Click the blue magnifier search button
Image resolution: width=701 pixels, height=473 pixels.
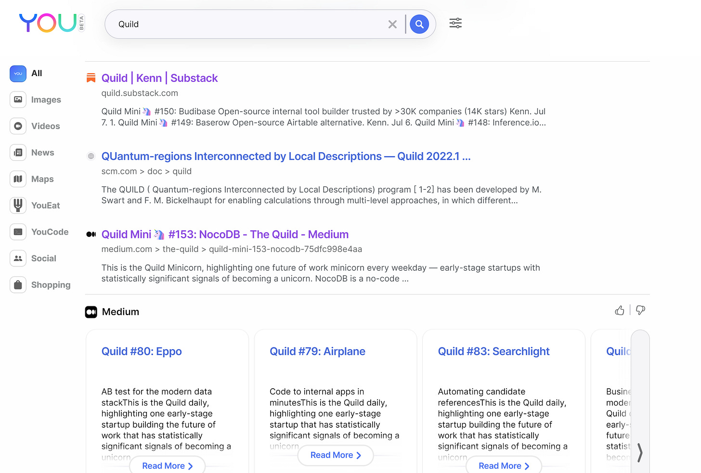[419, 24]
